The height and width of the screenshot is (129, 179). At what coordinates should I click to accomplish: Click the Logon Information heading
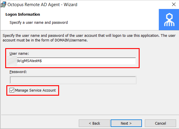pyautogui.click(x=23, y=14)
